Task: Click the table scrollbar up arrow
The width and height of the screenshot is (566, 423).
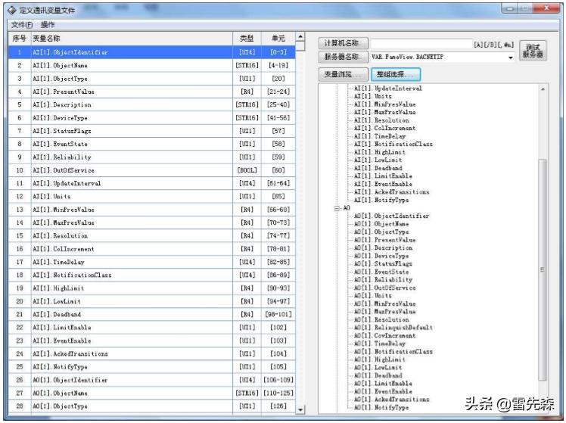Action: (x=300, y=37)
